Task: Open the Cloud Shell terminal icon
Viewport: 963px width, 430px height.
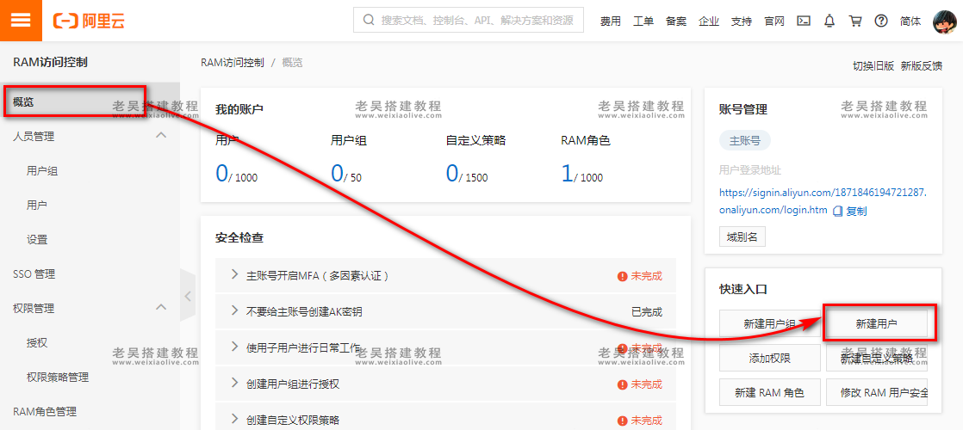Action: pos(804,21)
